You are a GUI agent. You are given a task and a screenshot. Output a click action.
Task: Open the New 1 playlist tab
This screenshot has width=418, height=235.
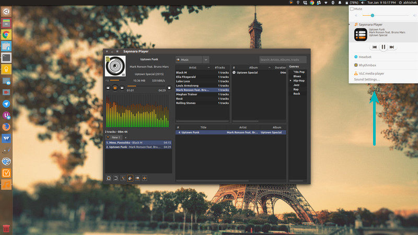[x=114, y=137]
